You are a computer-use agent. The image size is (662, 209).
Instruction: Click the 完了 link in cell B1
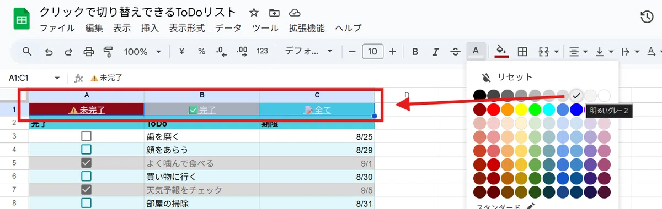207,110
